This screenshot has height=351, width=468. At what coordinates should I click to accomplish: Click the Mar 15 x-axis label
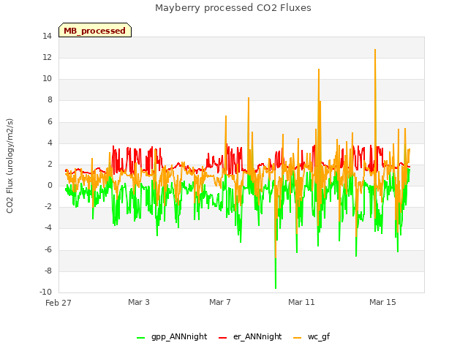[382, 302]
